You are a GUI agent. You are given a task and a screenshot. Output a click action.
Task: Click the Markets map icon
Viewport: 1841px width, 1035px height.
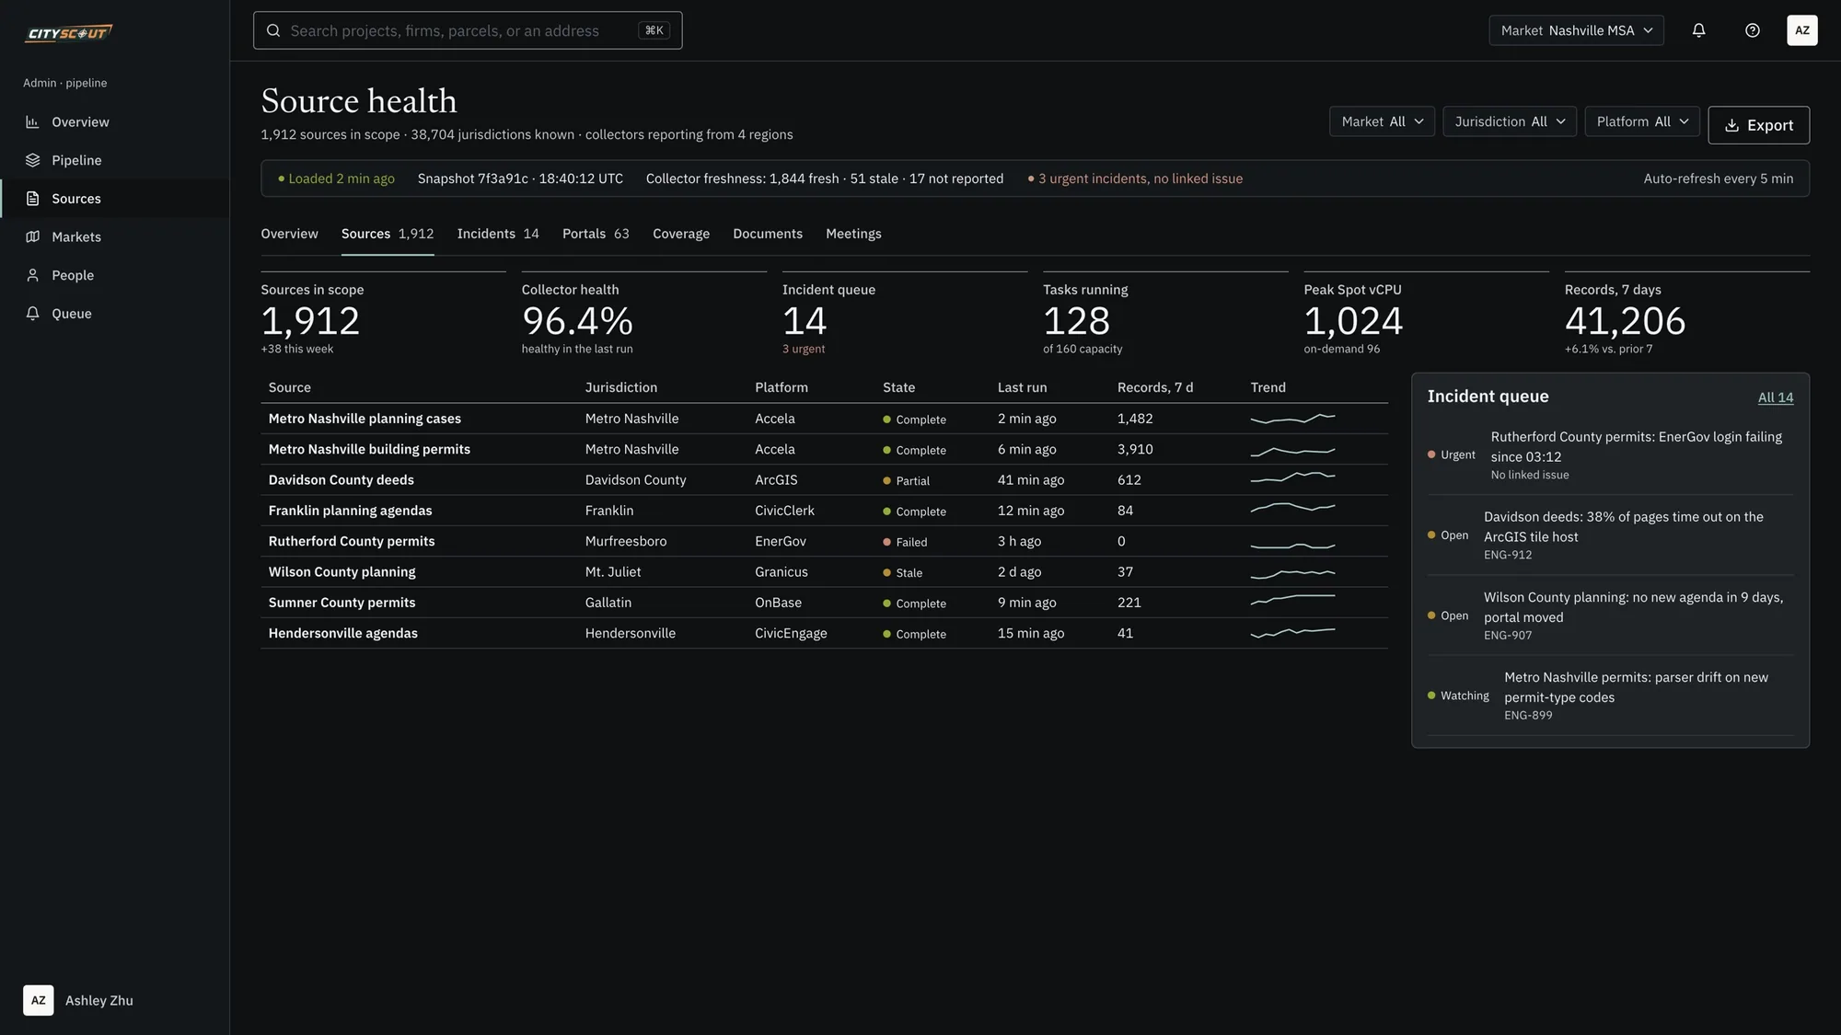pos(32,237)
